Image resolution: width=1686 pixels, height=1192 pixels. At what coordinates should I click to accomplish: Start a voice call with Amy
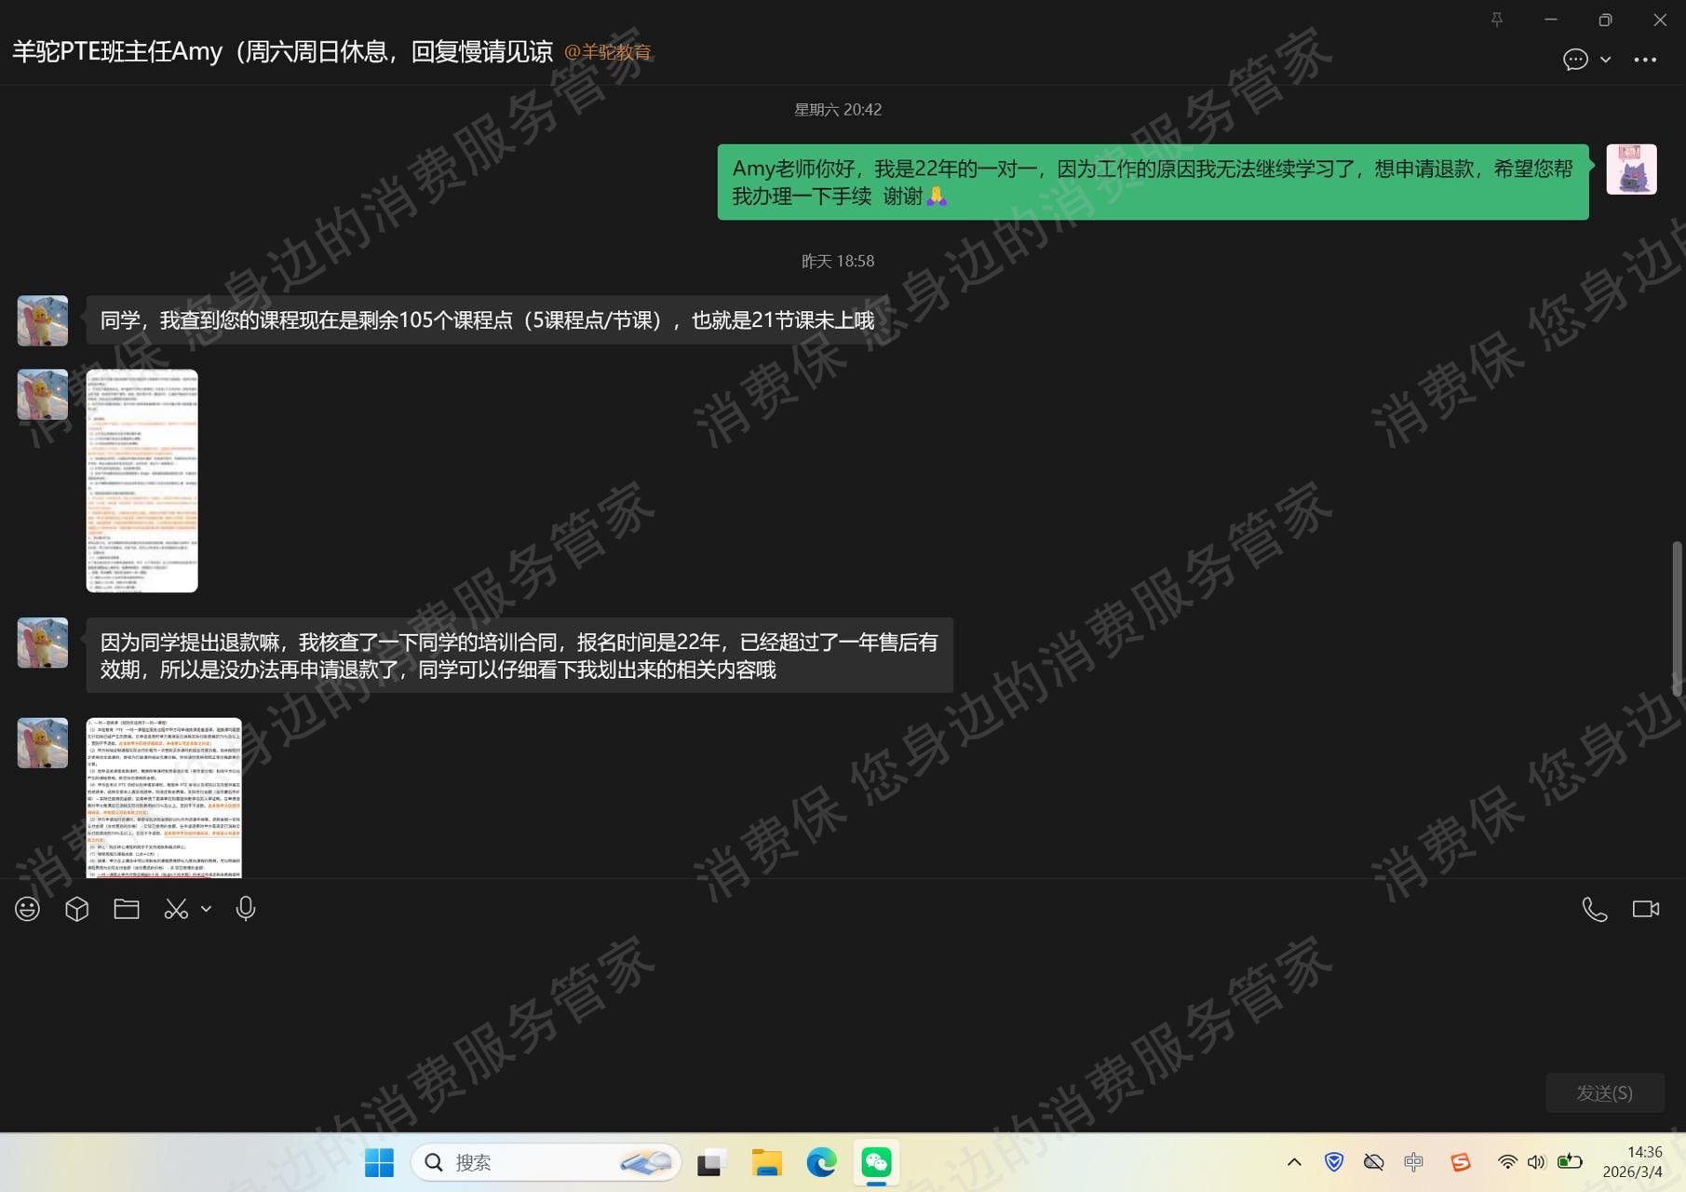pyautogui.click(x=1595, y=908)
